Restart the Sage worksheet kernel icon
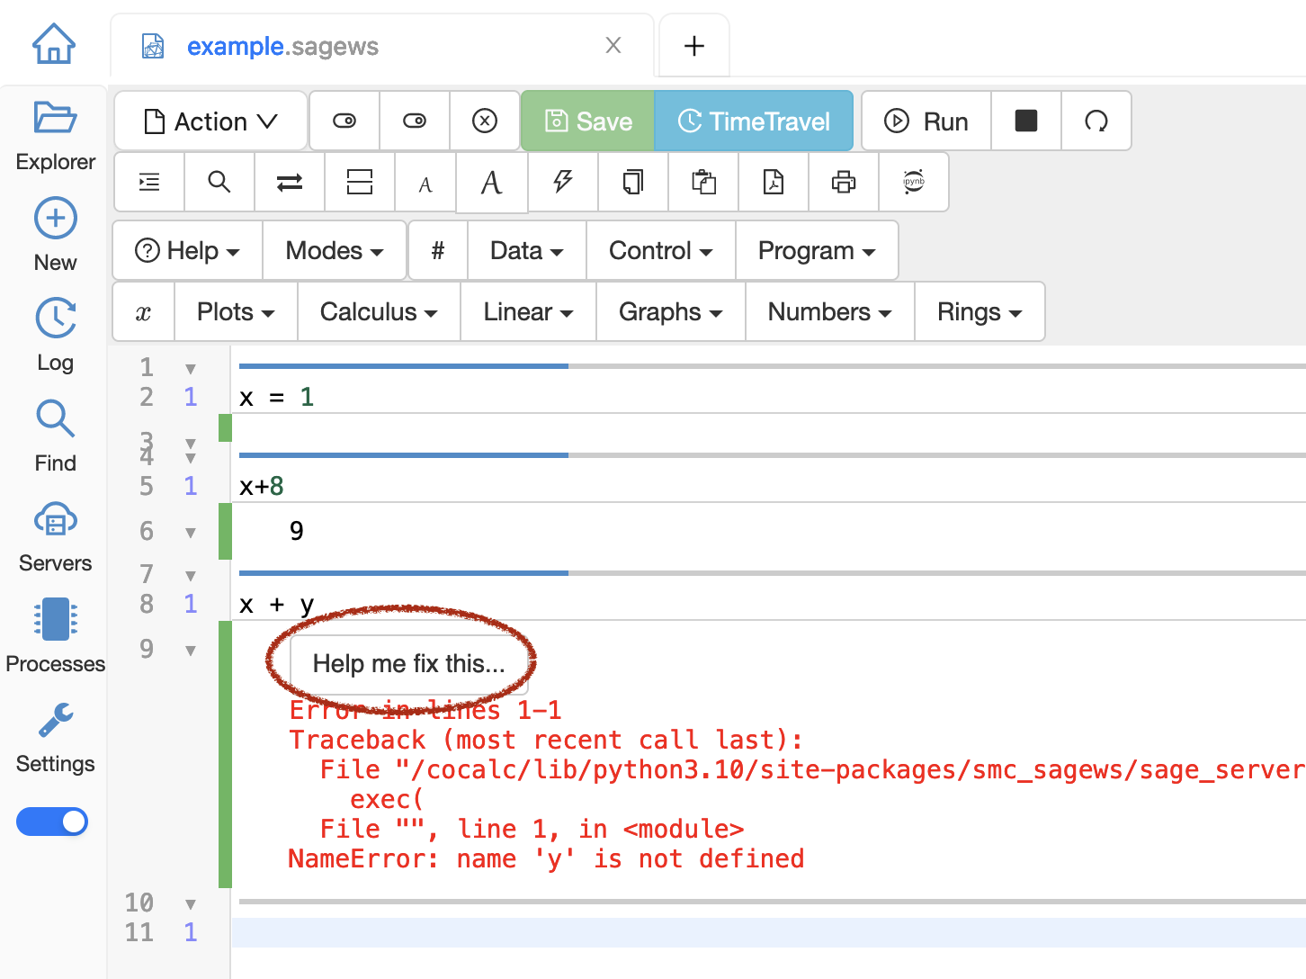The width and height of the screenshot is (1306, 979). (x=1096, y=121)
